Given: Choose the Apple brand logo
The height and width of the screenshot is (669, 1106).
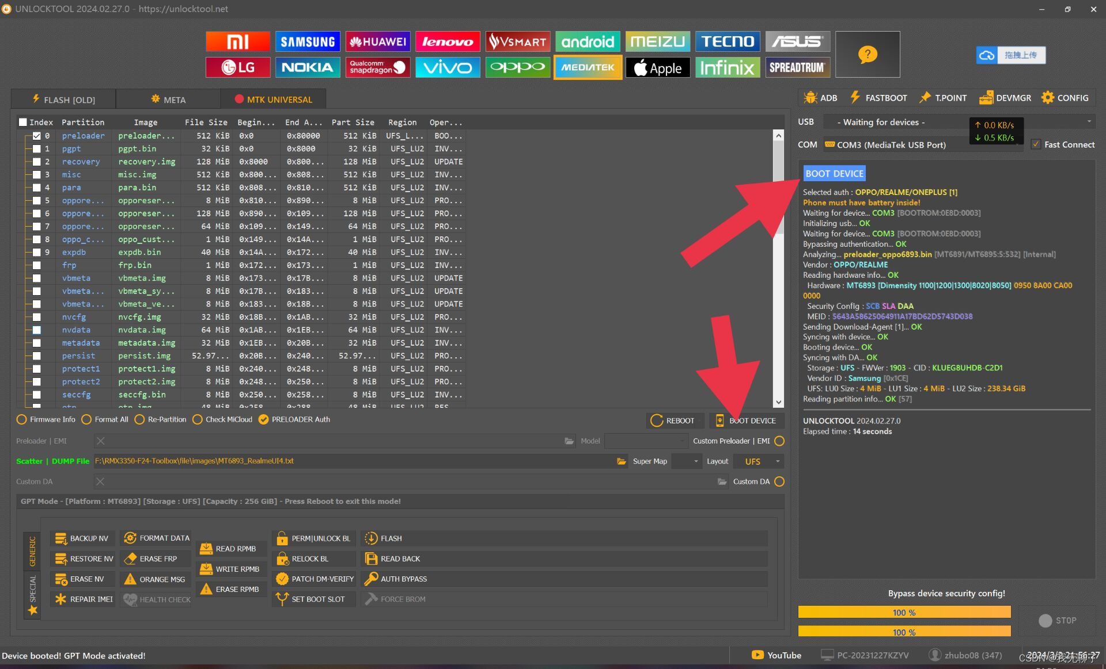Looking at the screenshot, I should 657,68.
